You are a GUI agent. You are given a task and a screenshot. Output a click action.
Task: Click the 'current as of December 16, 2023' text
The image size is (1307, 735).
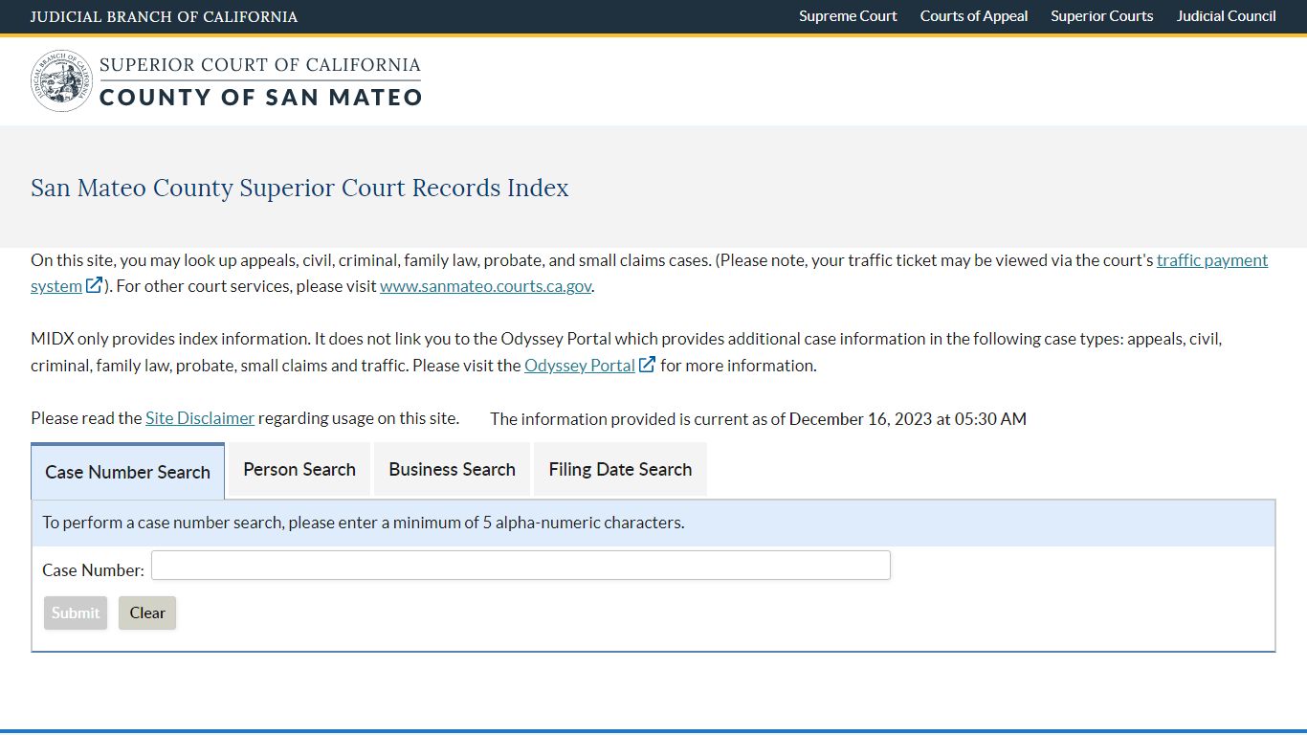coord(758,418)
